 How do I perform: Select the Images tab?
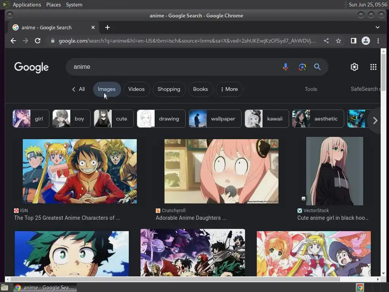pos(107,89)
